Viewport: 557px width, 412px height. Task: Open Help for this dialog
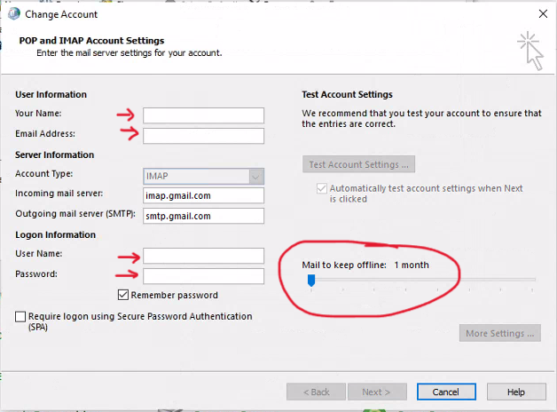click(x=516, y=392)
